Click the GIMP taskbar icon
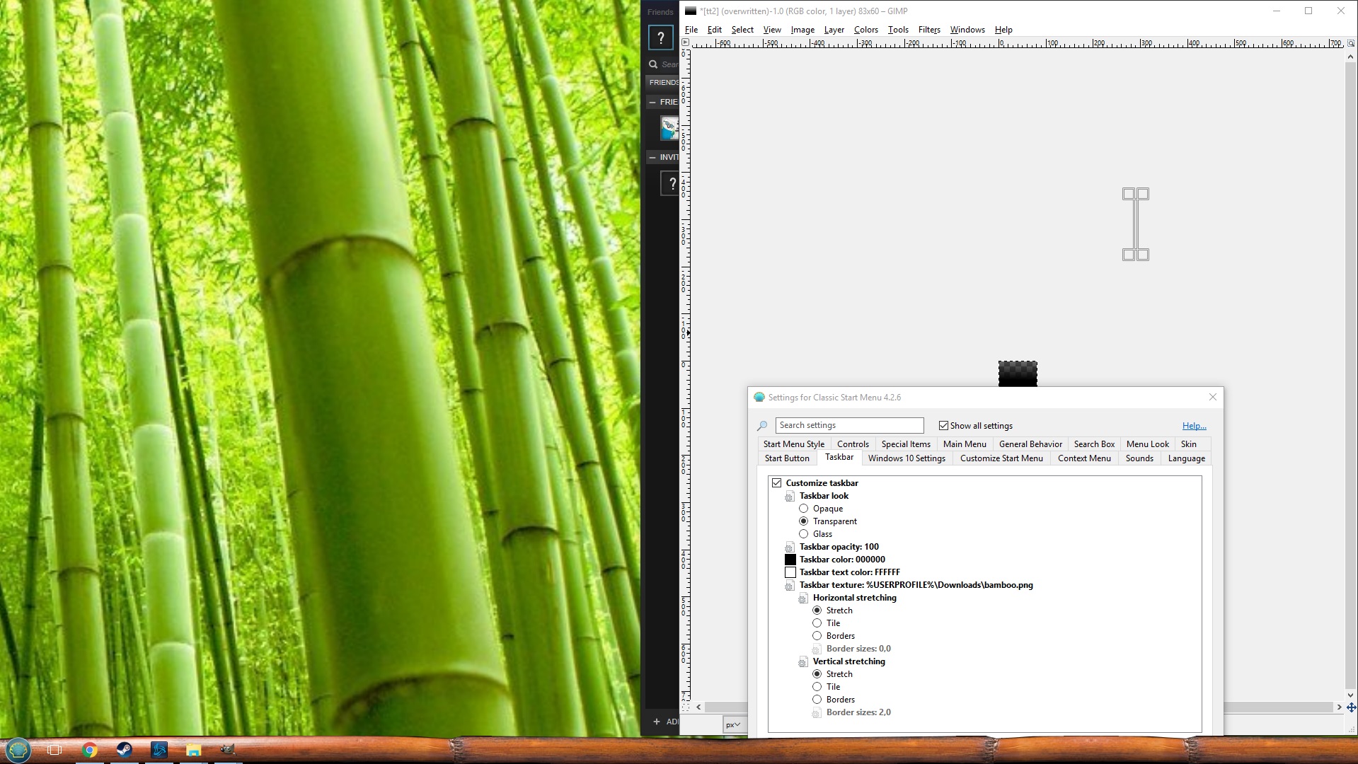The image size is (1358, 764). point(228,750)
